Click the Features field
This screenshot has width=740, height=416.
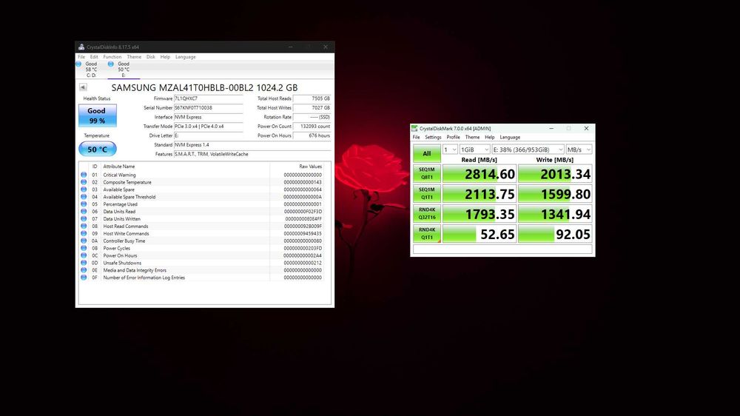pos(252,154)
